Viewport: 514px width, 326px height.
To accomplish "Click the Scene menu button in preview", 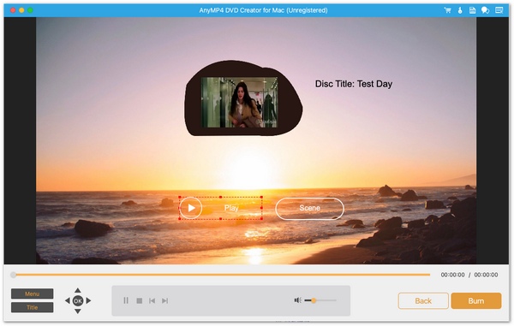I will point(309,208).
